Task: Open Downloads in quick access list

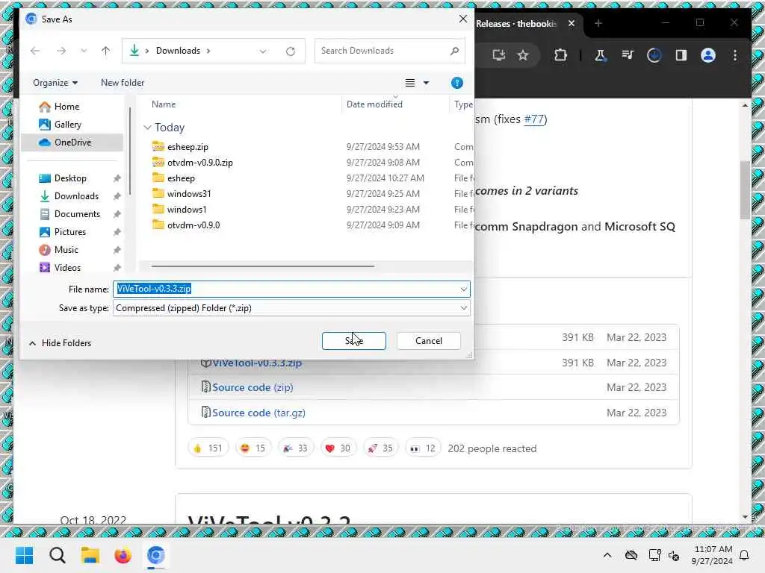Action: click(x=76, y=196)
